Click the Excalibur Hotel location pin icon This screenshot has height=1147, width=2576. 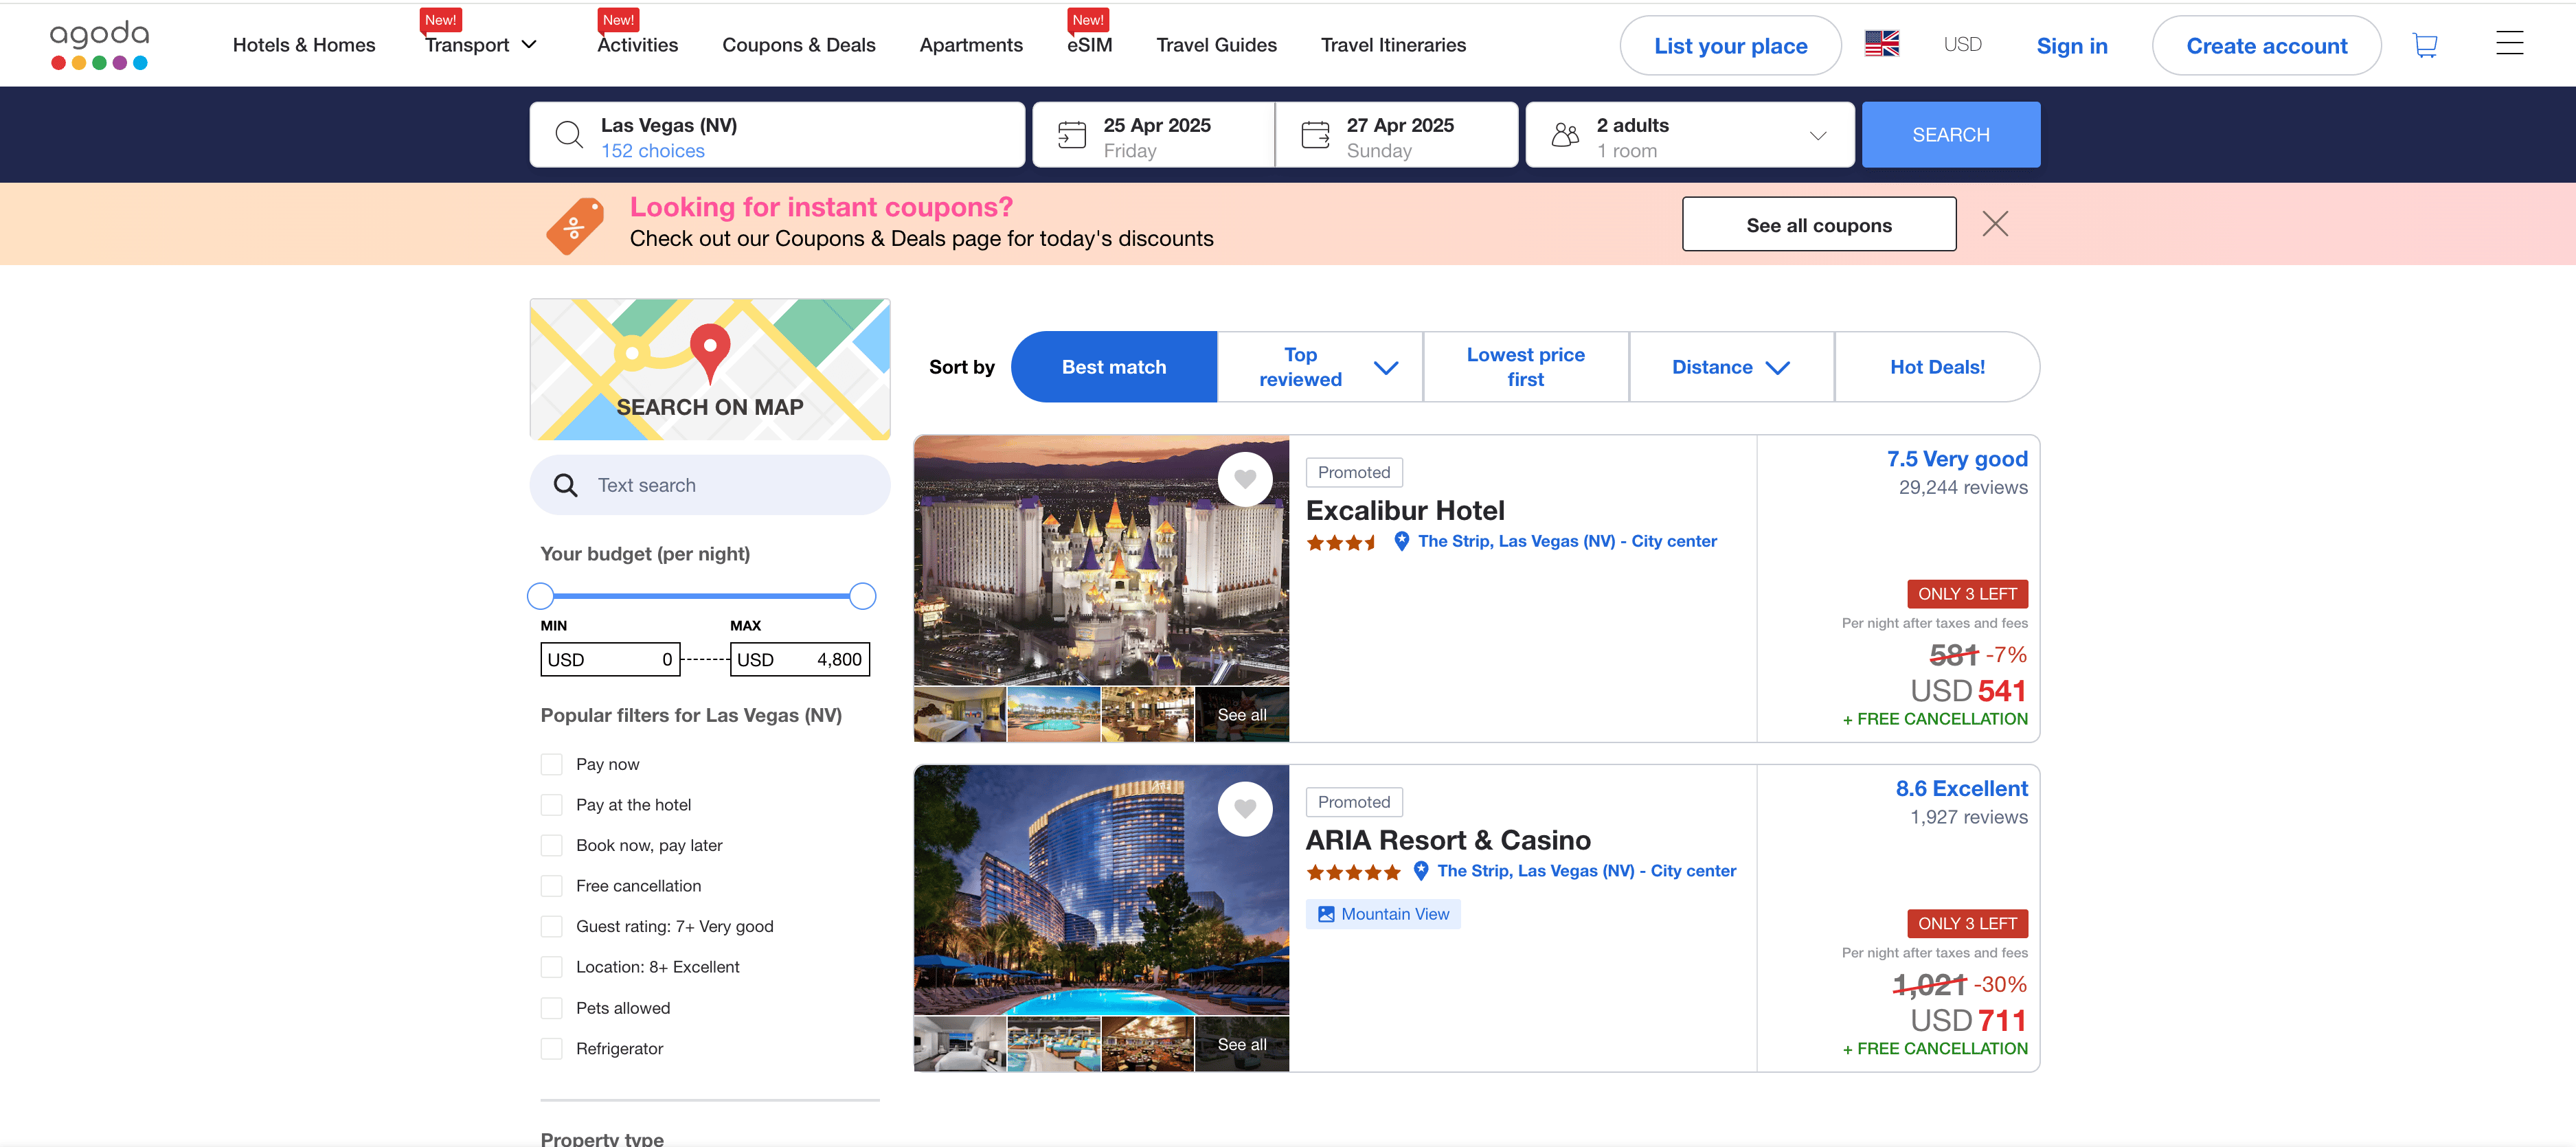tap(1401, 541)
